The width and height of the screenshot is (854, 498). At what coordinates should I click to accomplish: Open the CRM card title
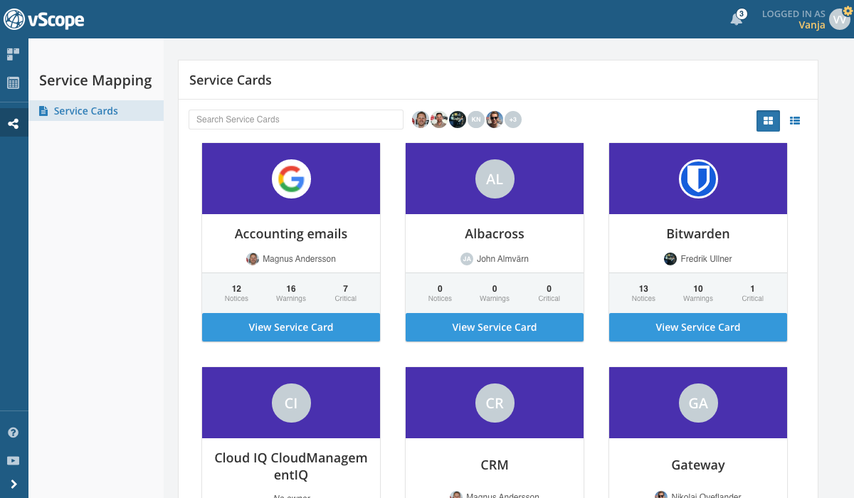[x=495, y=465]
